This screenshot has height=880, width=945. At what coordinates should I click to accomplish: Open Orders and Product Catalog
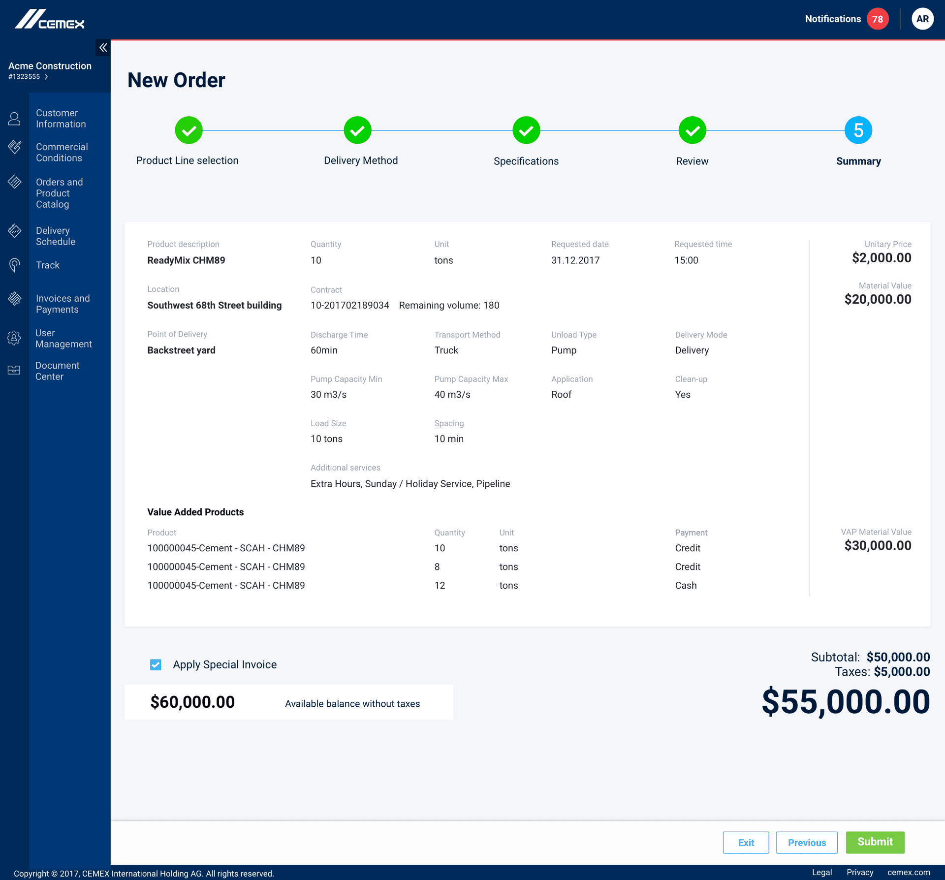point(59,193)
